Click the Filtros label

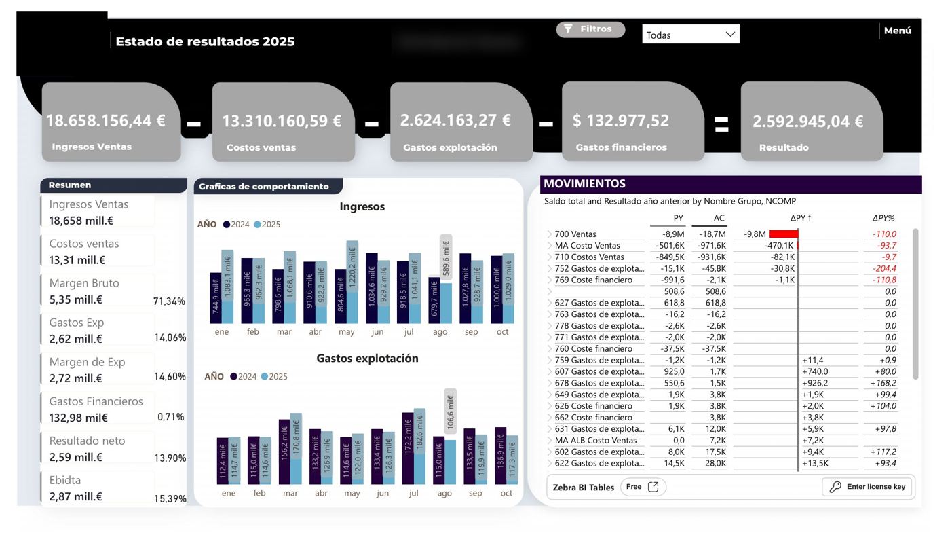[596, 29]
